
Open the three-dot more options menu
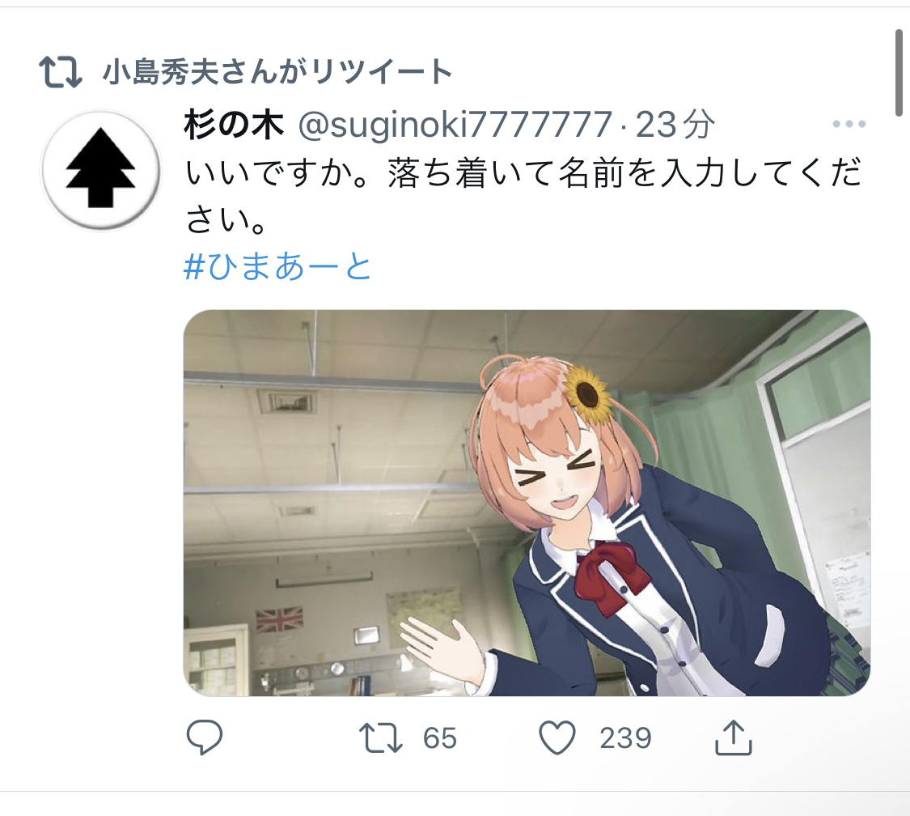click(x=849, y=124)
